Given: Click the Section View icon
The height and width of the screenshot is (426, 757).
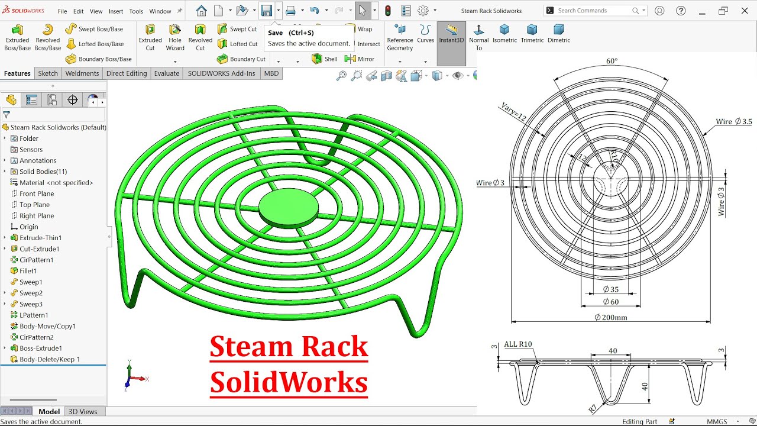Looking at the screenshot, I should coord(387,76).
